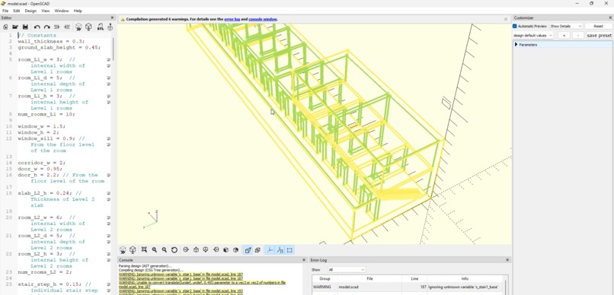Follow the console window link in warning bar
614x295 pixels.
pos(262,19)
